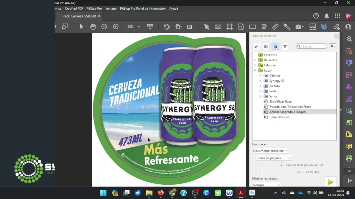Select the PitStop black arrow select tool
This screenshot has height=199, width=355.
(x=206, y=27)
